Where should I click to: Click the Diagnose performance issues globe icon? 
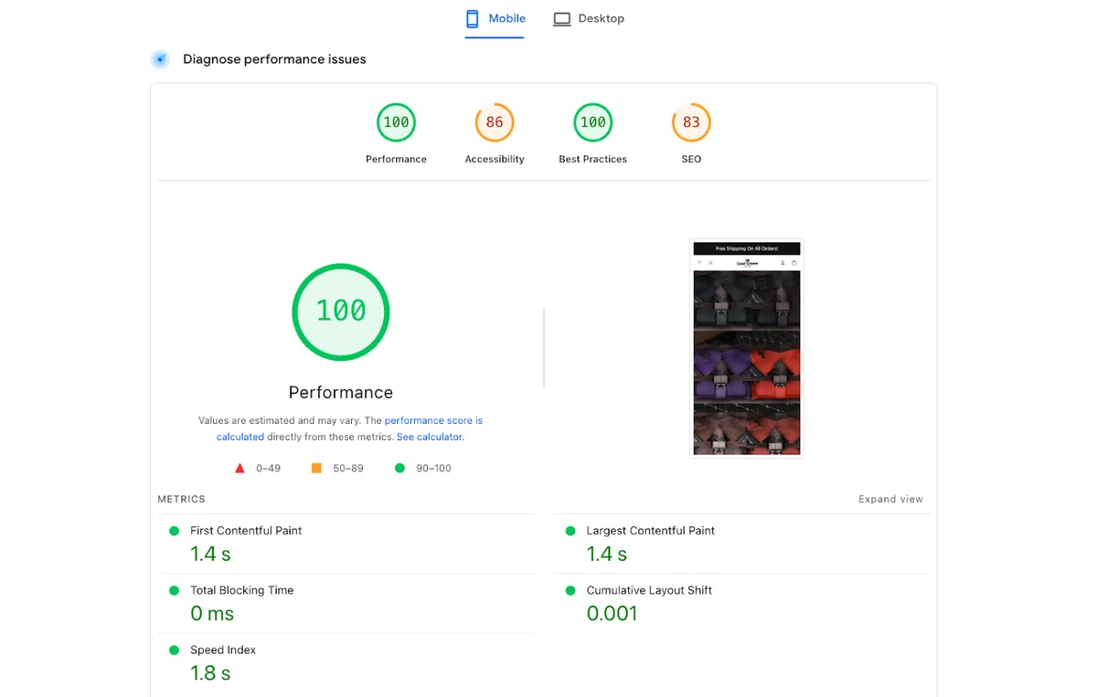(160, 58)
